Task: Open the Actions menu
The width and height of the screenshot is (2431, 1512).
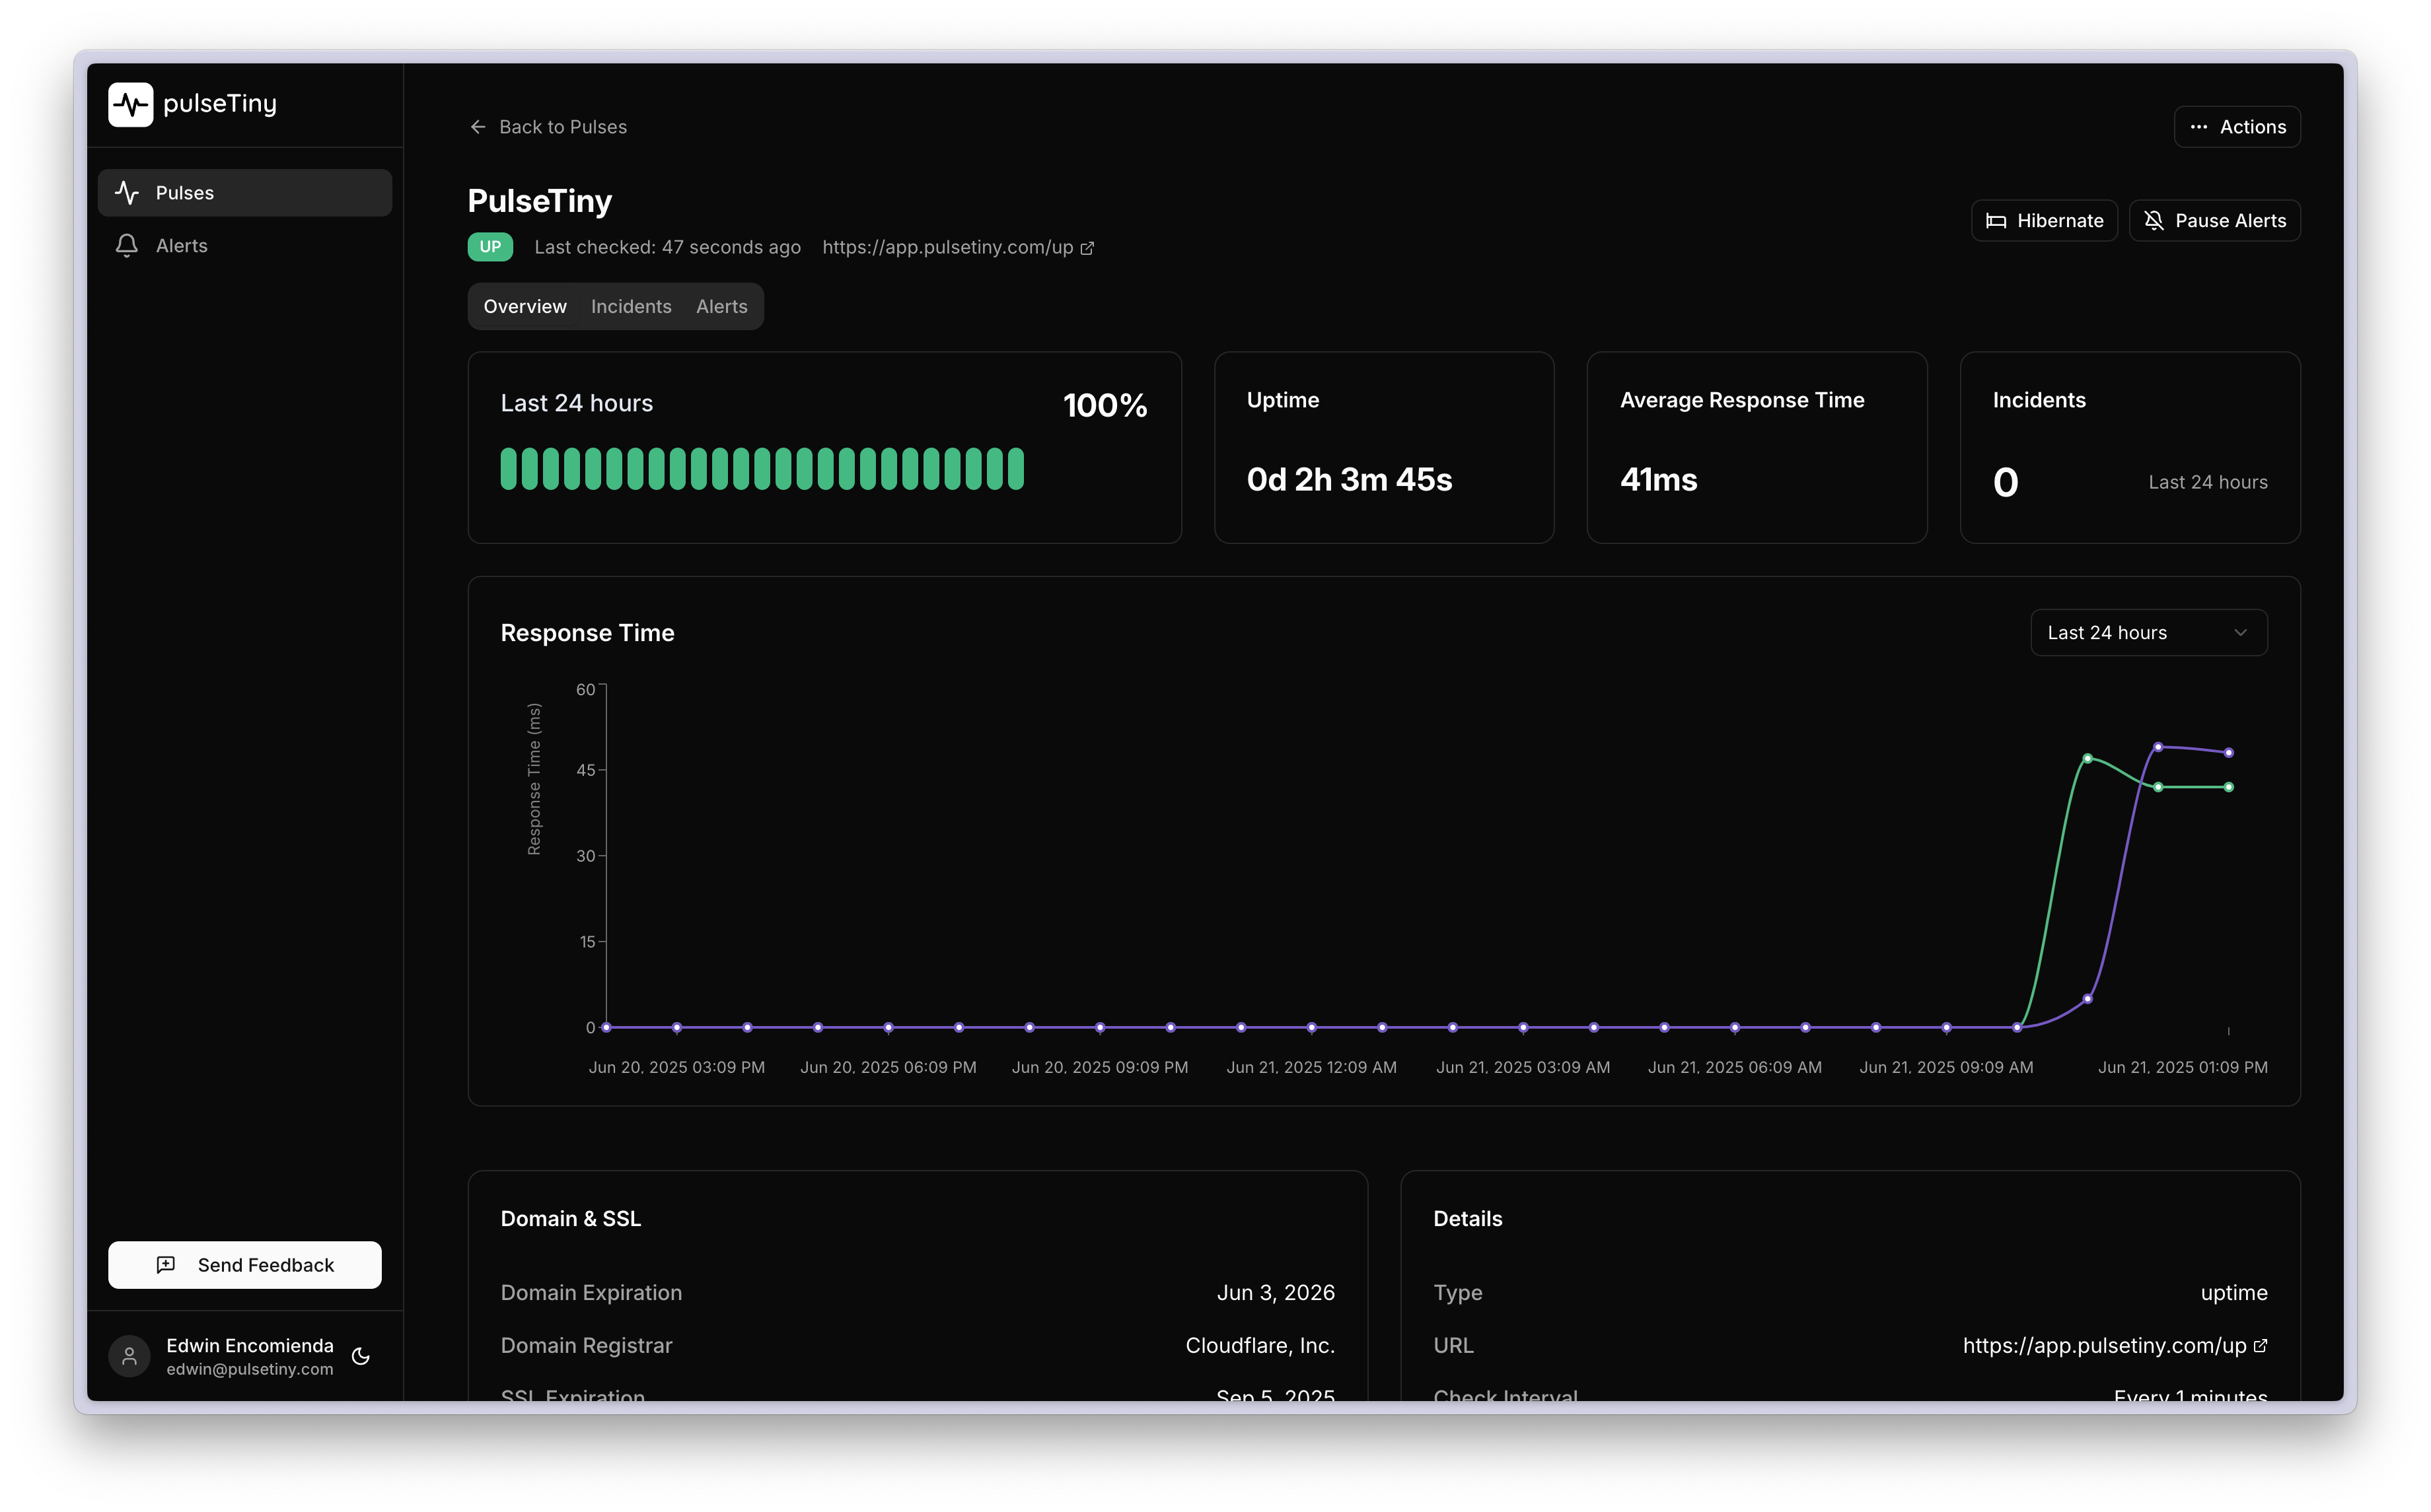Action: point(2237,127)
